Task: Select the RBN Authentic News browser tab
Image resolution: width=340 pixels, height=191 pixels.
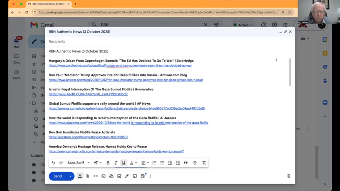Action: [x=49, y=4]
